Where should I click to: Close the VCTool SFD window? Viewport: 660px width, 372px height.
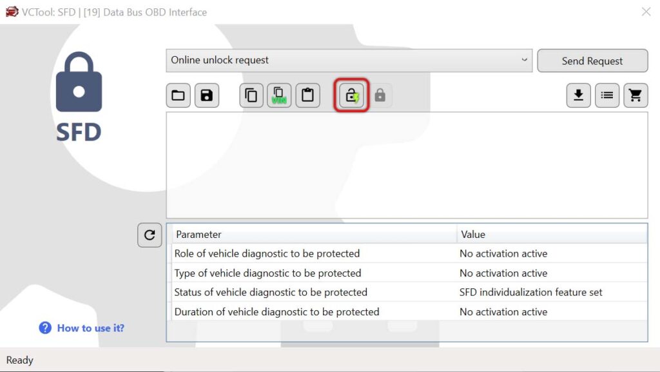pyautogui.click(x=646, y=12)
